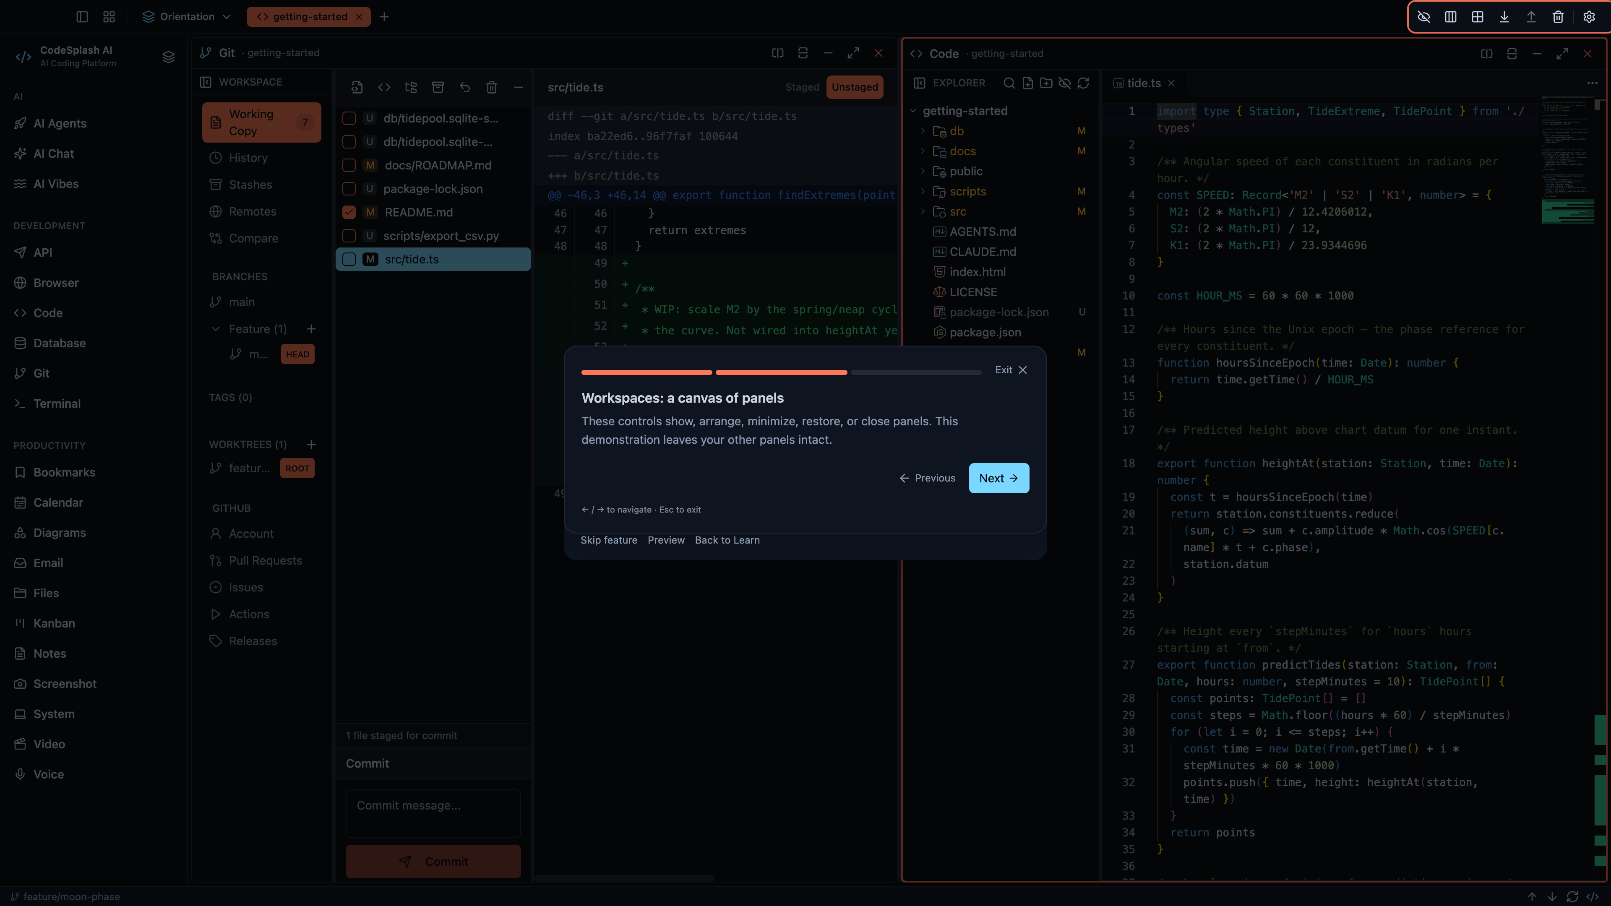Toggle folder tree view in Git toolbar
Screen dimensions: 1611x906
pyautogui.click(x=411, y=87)
